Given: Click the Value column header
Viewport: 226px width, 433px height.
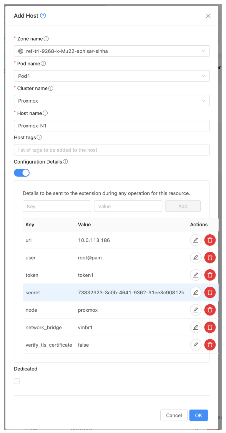Looking at the screenshot, I should [x=131, y=225].
